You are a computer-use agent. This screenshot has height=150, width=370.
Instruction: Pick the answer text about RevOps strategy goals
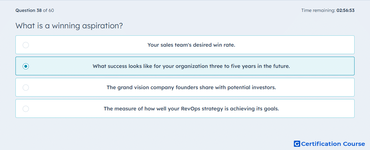tap(191, 109)
